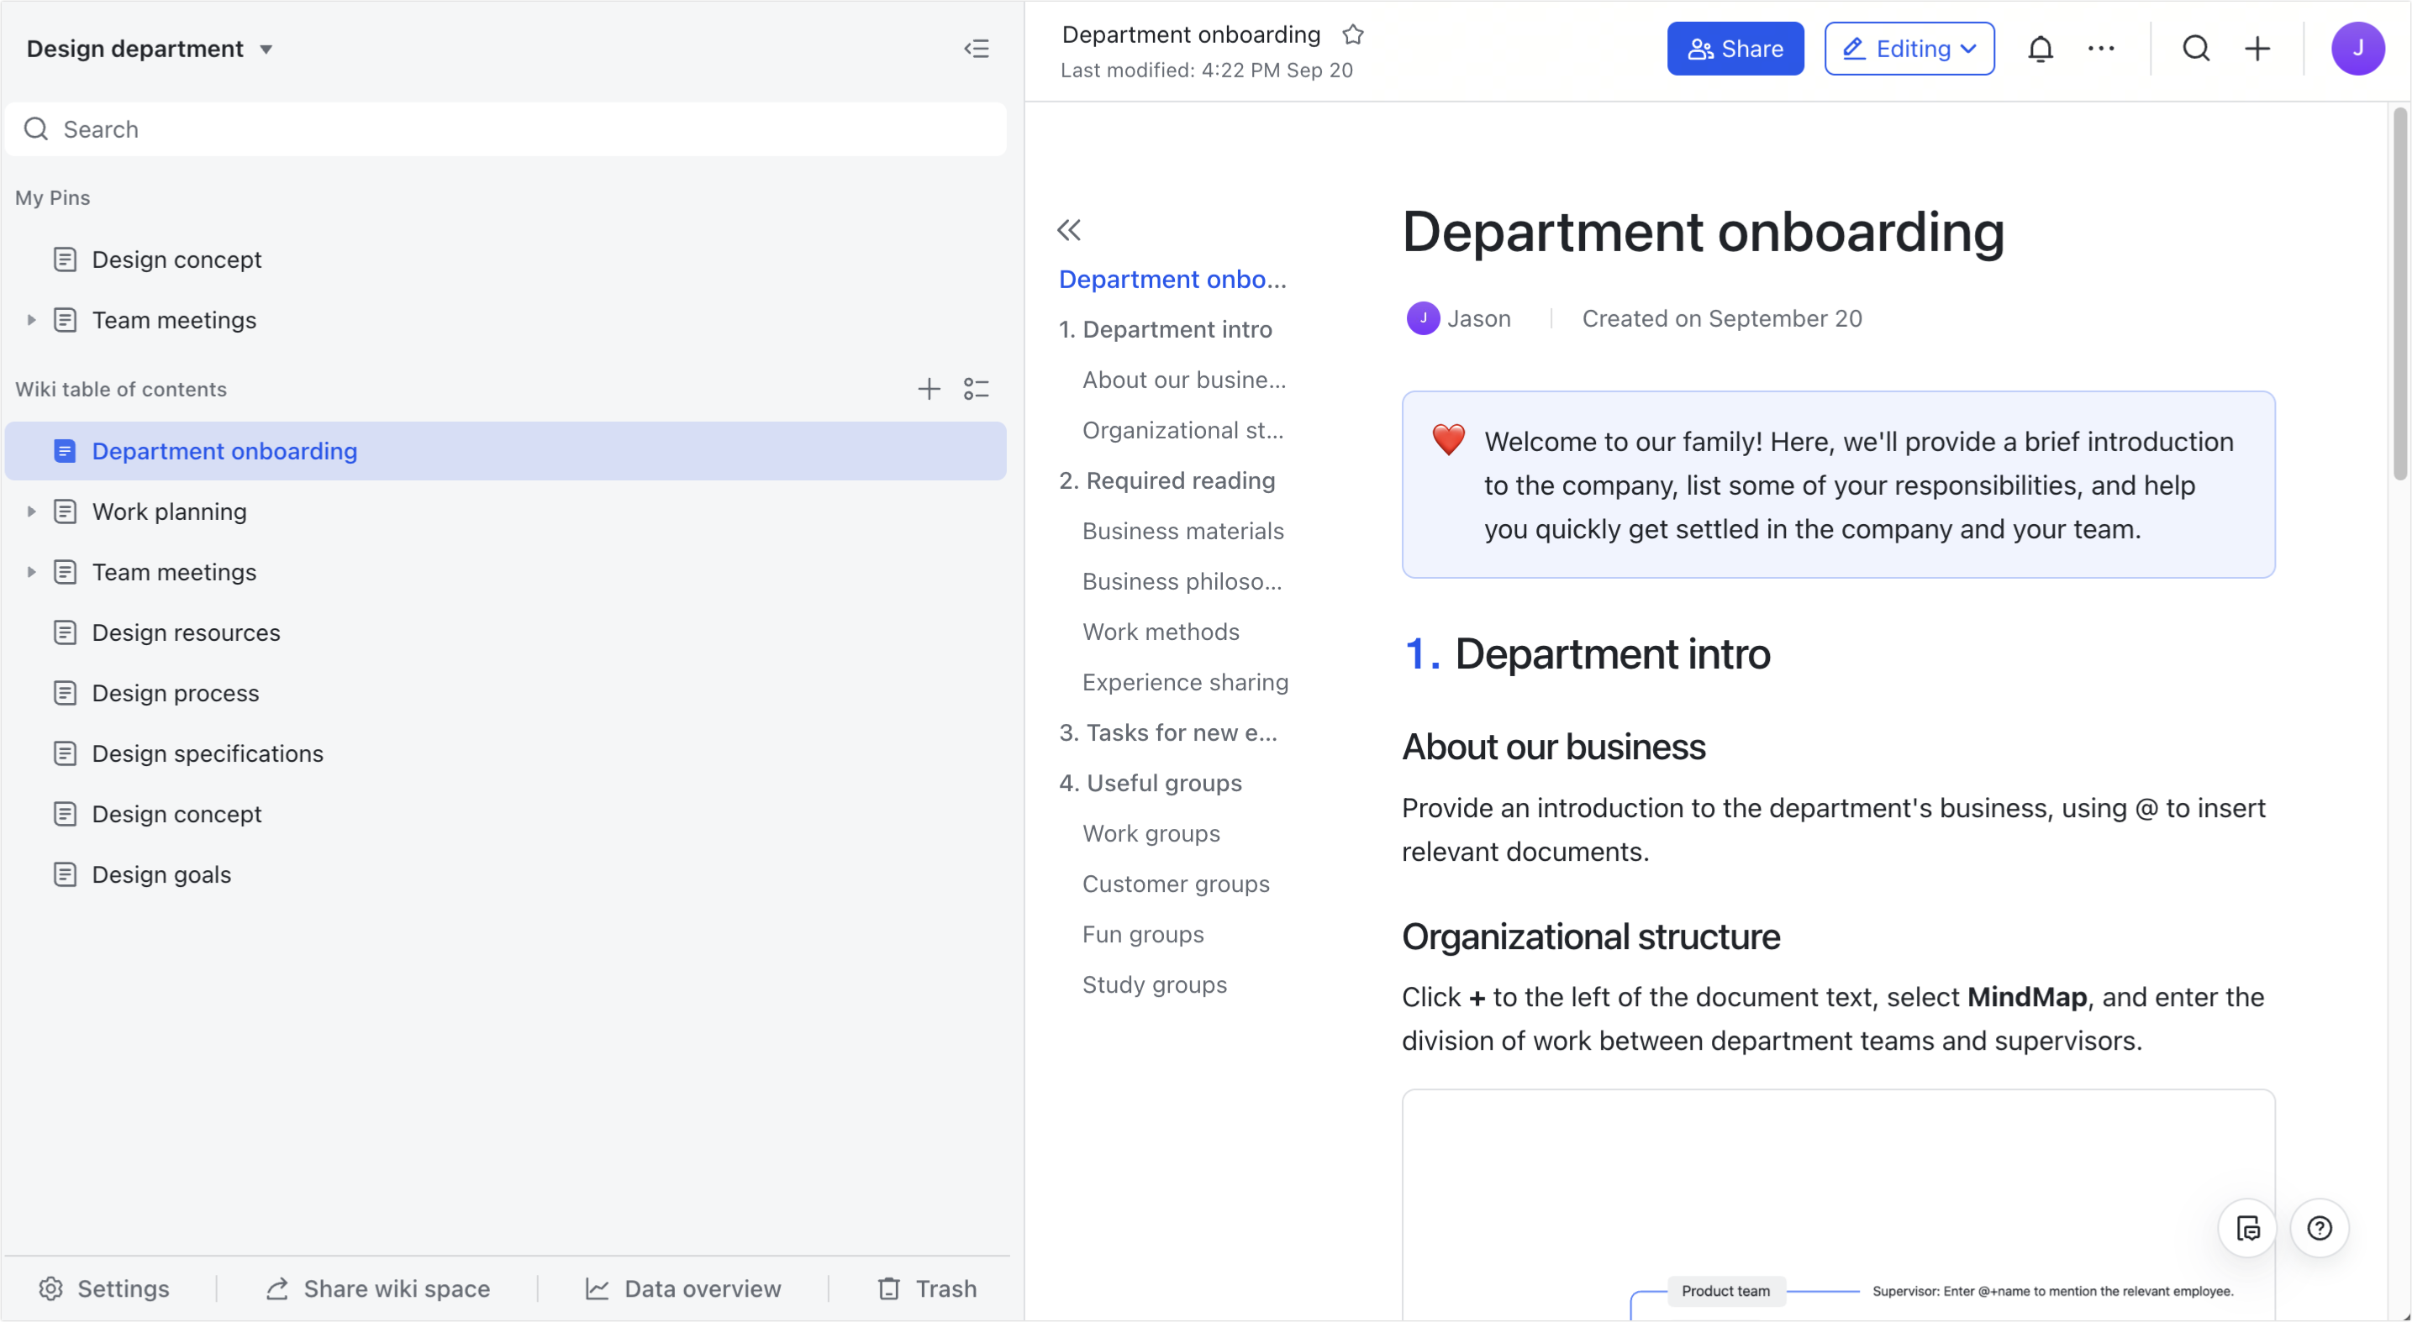Image resolution: width=2412 pixels, height=1322 pixels.
Task: Open the Editing mode dropdown
Action: pyautogui.click(x=1909, y=49)
